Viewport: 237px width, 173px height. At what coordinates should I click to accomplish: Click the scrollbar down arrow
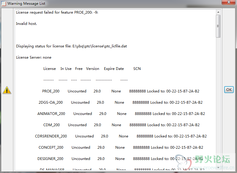coord(218,168)
